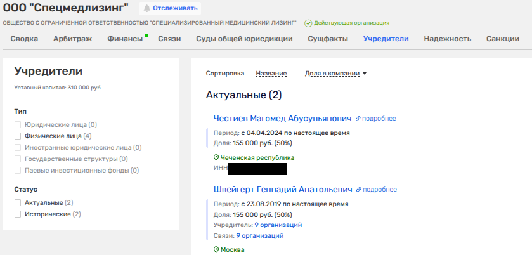Click the chain link icon beside Швейгерт Геннадий

pos(358,189)
